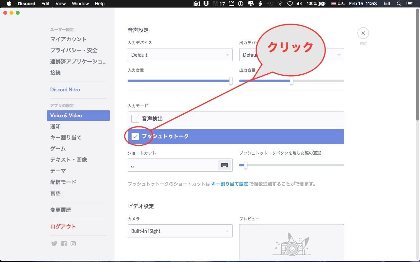420x262 pixels.
Task: Click the keyboard icon in the shortcut field
Action: tap(224, 165)
